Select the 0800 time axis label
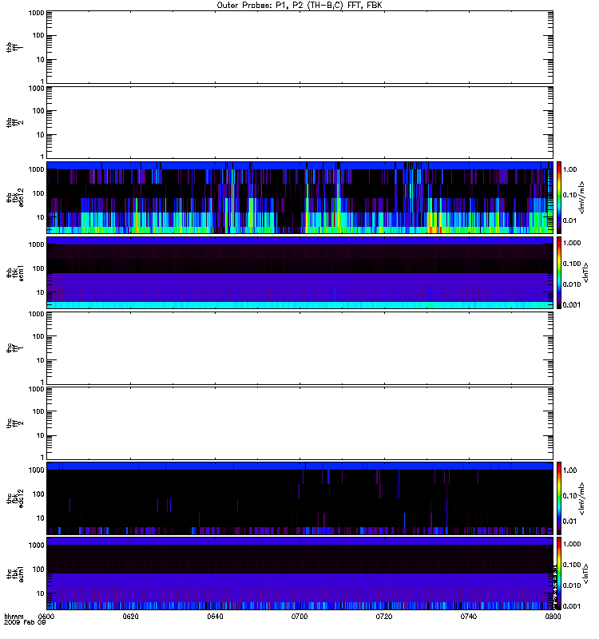Screen dimensions: 599x639 click(553, 616)
